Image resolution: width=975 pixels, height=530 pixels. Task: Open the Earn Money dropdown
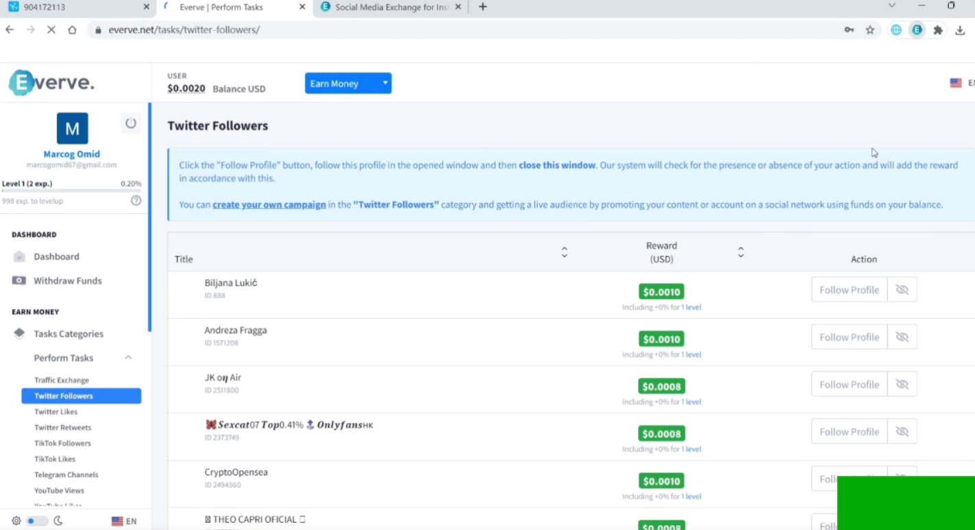tap(348, 84)
